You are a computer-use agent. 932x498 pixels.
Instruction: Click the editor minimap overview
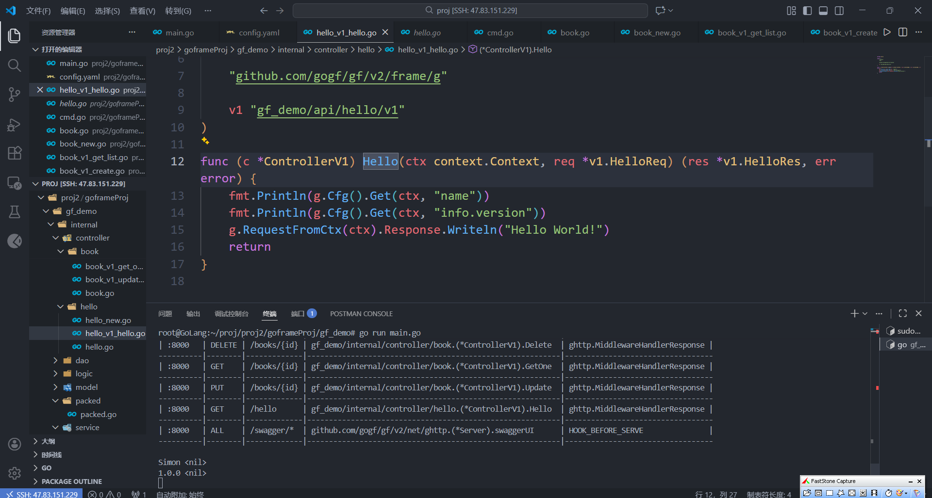898,64
